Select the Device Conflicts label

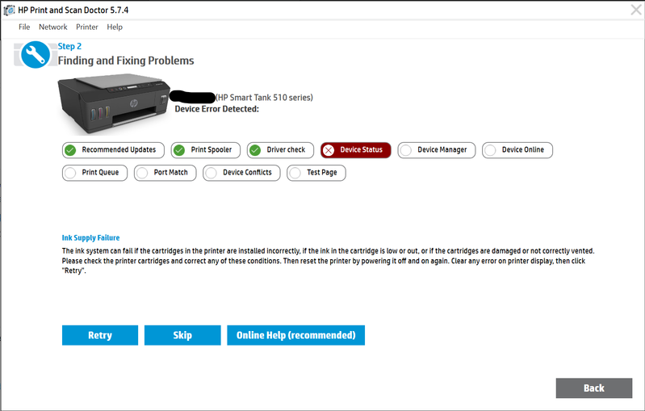(x=247, y=172)
